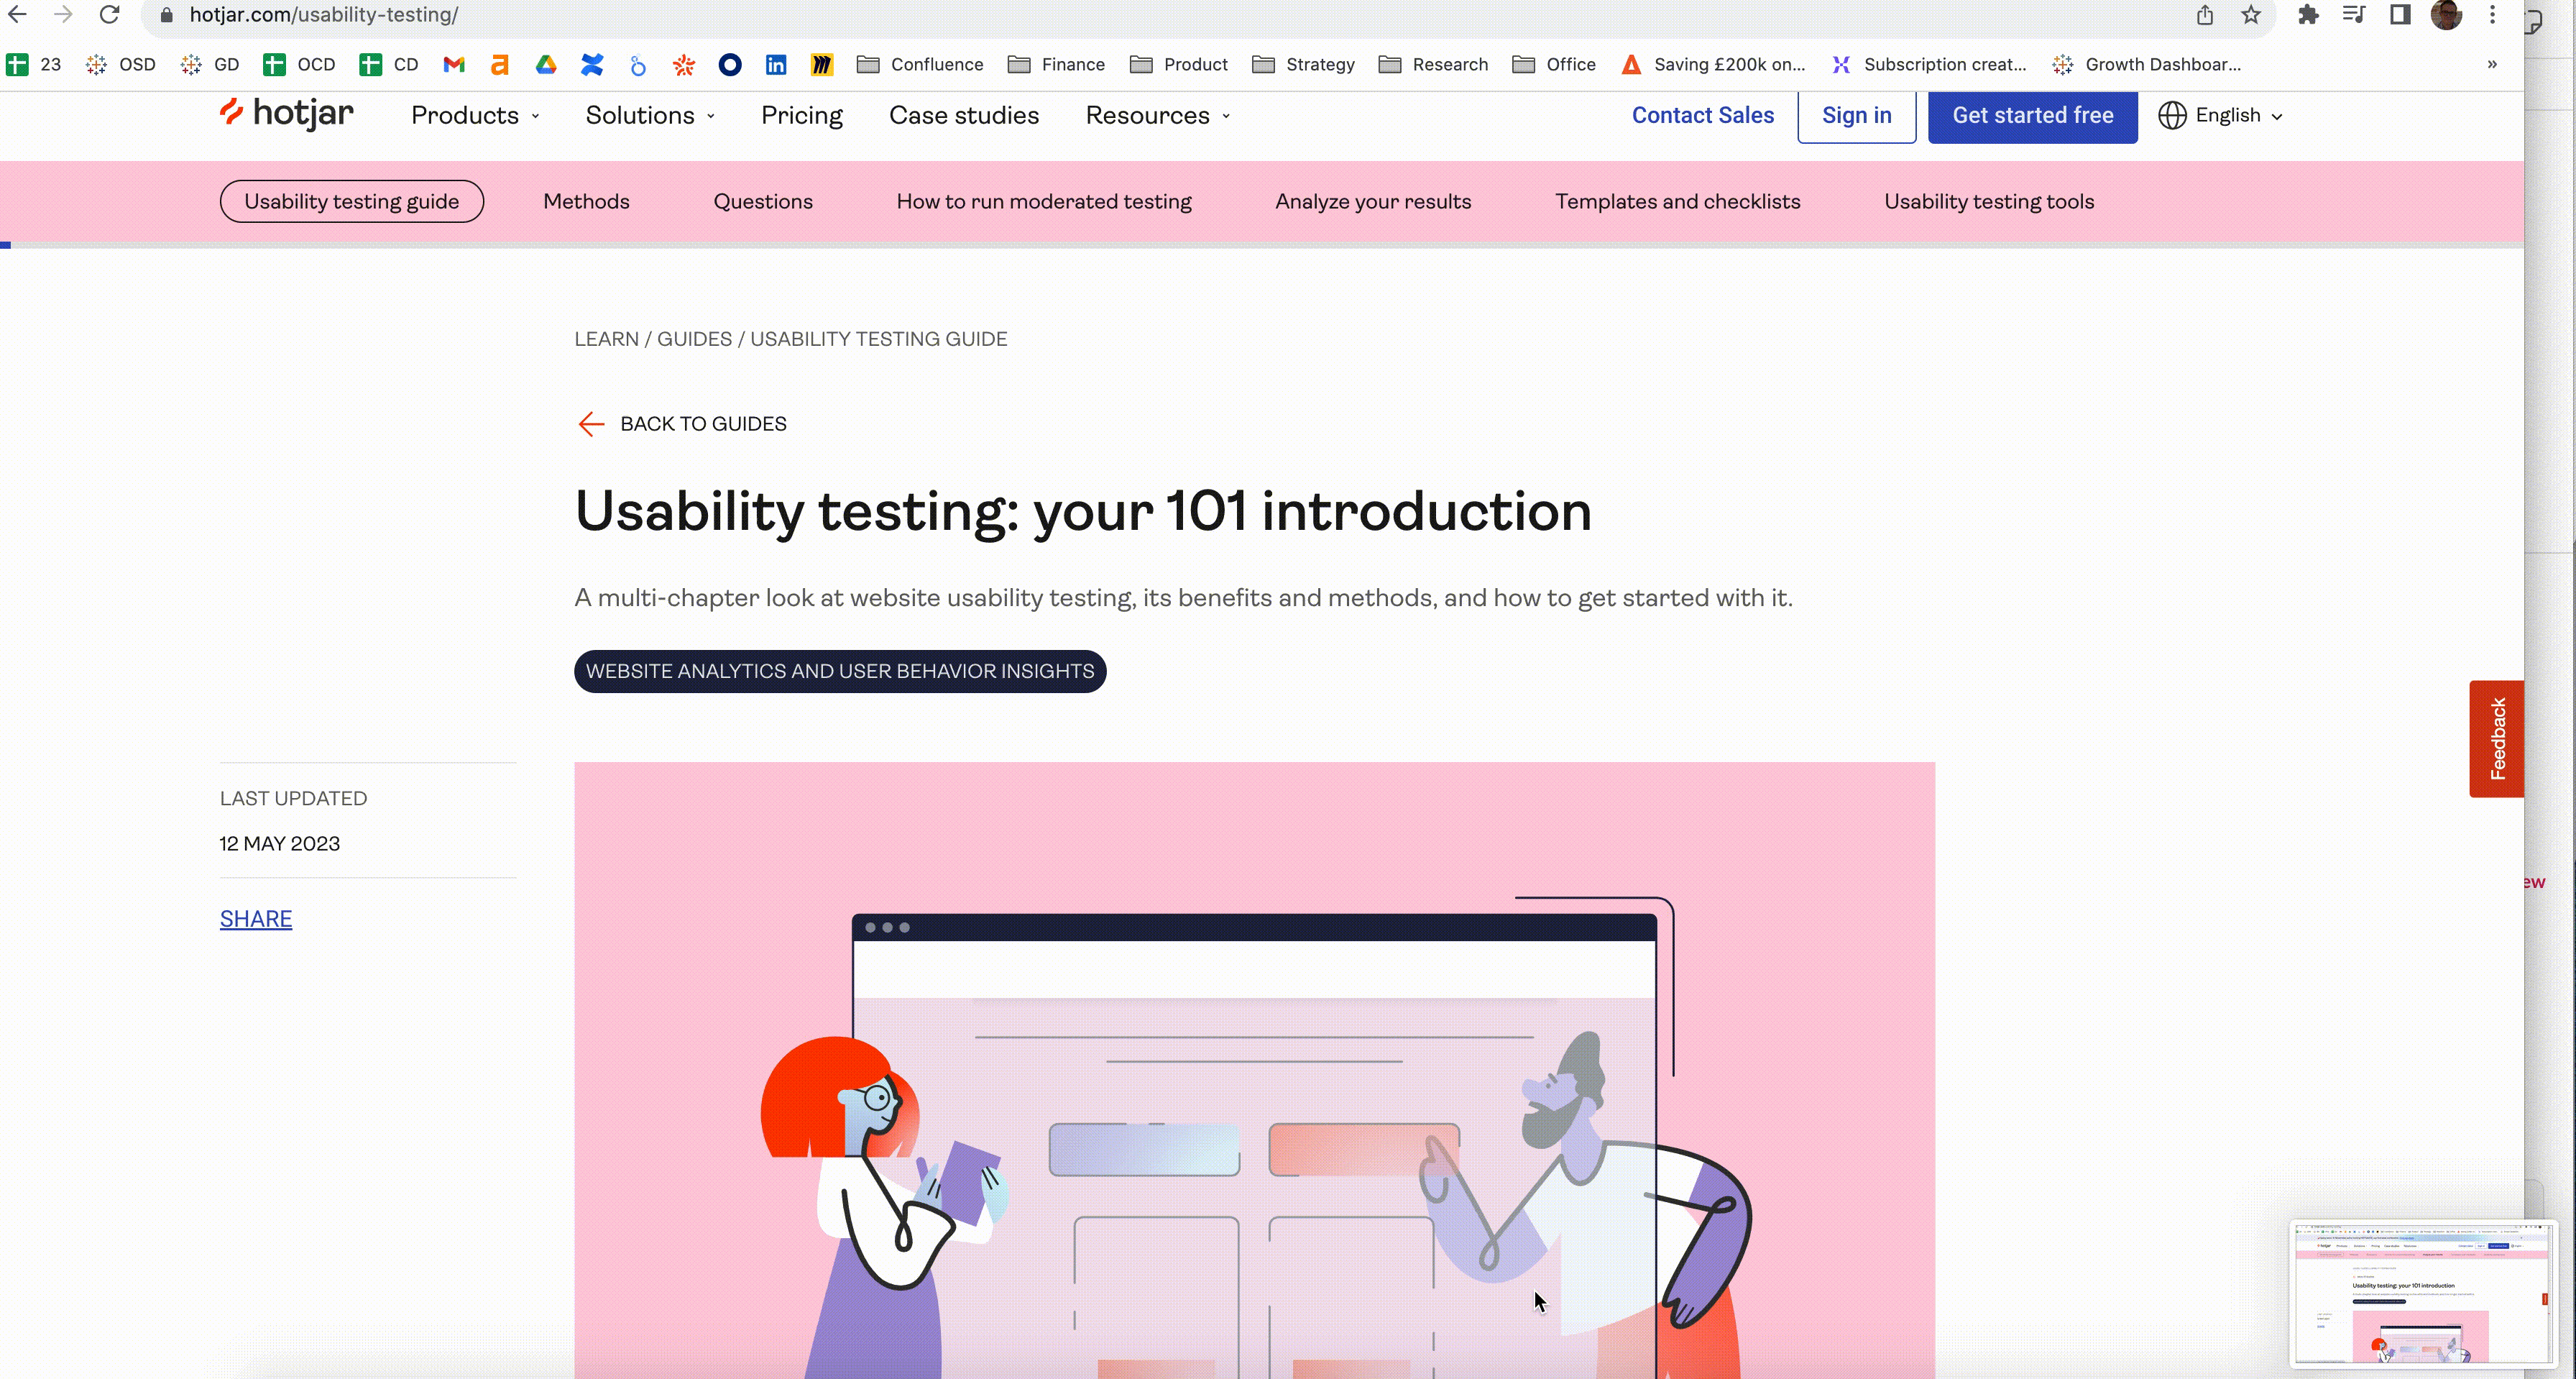This screenshot has width=2576, height=1379.
Task: Open the red Feedback side widget
Action: (2496, 739)
